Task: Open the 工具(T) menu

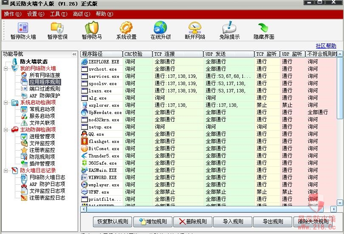Action: [59, 14]
